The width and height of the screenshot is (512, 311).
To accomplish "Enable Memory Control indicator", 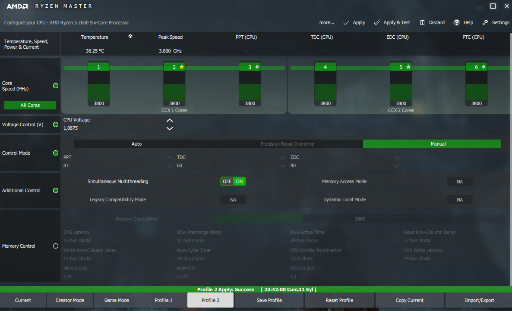I will (56, 246).
